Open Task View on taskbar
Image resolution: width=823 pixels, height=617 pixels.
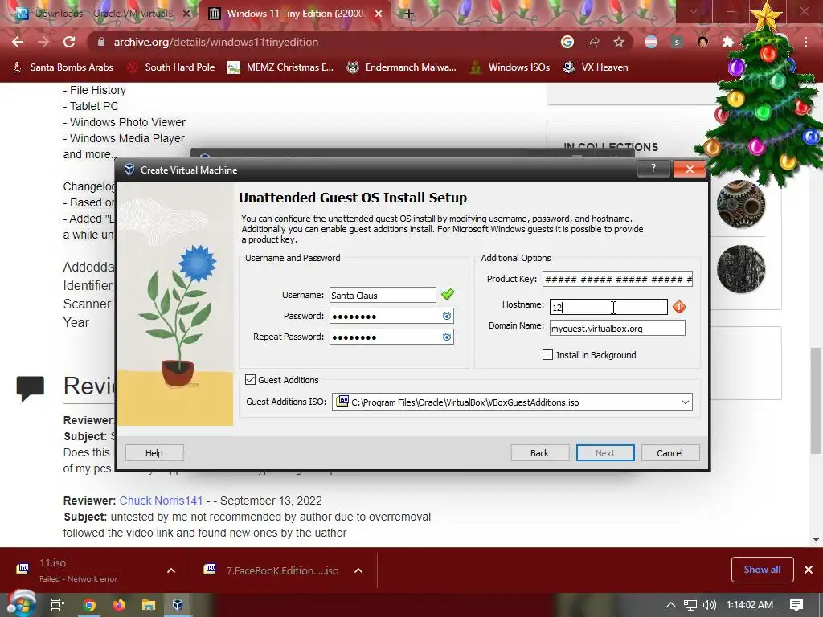pyautogui.click(x=58, y=605)
